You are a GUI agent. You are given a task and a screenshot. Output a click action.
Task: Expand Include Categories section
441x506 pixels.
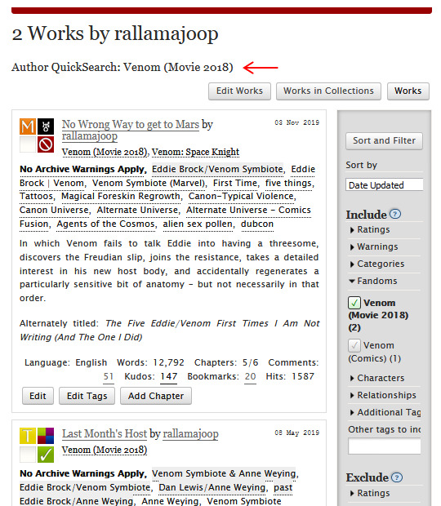click(x=376, y=264)
